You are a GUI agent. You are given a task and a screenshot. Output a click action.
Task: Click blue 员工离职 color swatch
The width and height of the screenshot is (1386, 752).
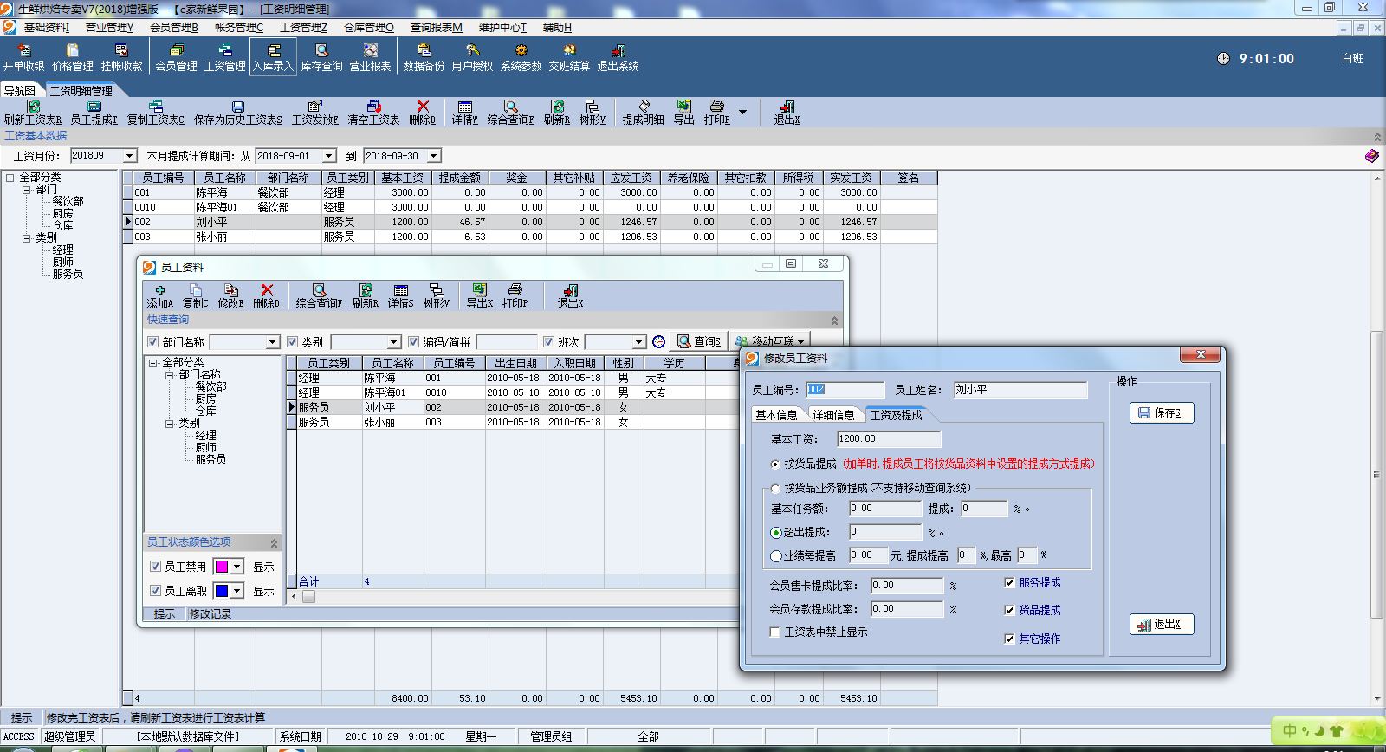tap(221, 591)
